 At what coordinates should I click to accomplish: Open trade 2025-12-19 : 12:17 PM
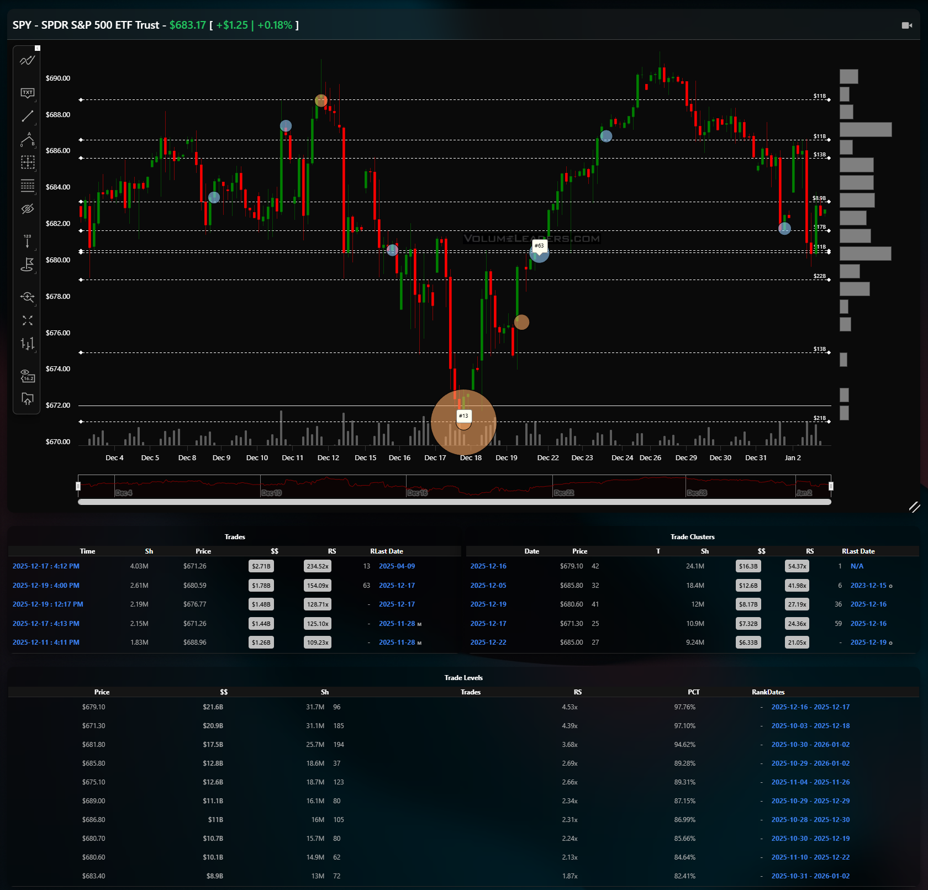click(48, 604)
